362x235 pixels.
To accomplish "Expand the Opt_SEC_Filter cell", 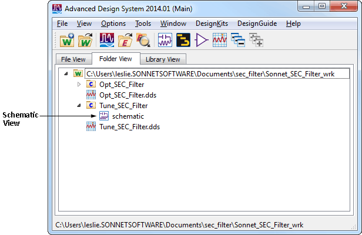I will point(79,85).
